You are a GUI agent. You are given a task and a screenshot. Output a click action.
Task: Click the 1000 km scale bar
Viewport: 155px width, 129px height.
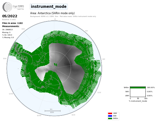pyautogui.click(x=53, y=111)
